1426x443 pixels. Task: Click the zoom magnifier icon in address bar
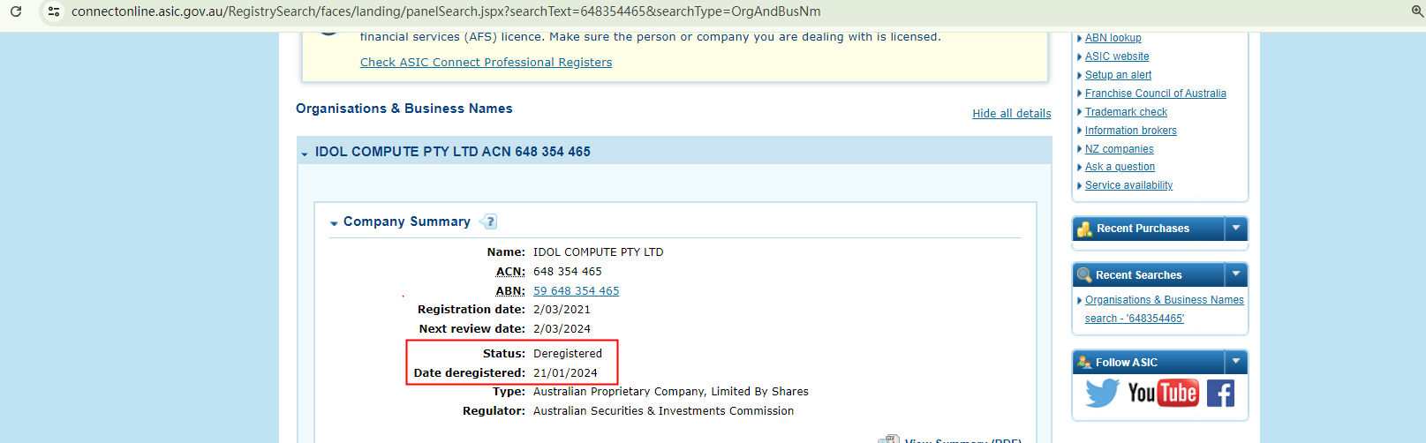1417,11
